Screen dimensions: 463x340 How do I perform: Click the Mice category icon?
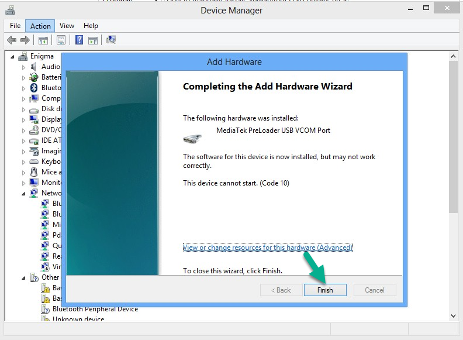click(x=34, y=172)
